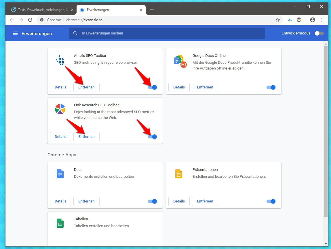This screenshot has height=249, width=331.
Task: Click the 'In Erweiterungen suchen' search field
Action: pyautogui.click(x=167, y=33)
